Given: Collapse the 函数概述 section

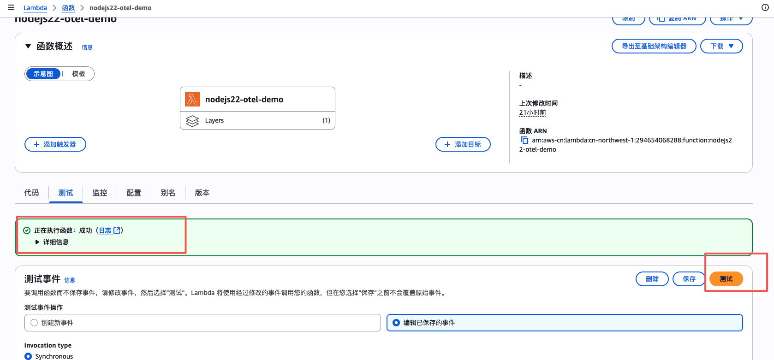Looking at the screenshot, I should click(28, 46).
